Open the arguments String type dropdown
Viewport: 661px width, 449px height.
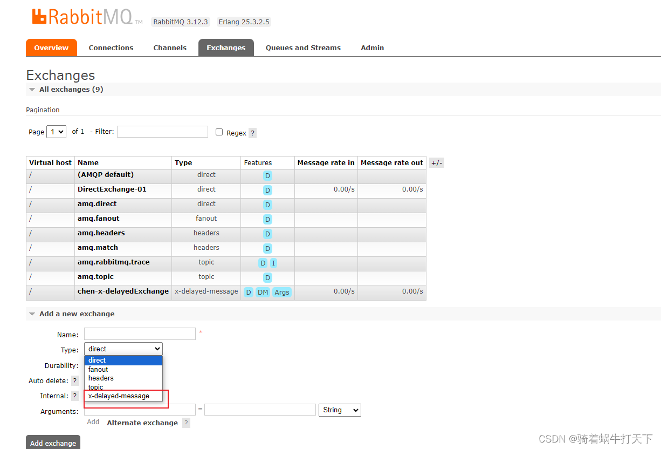coord(340,410)
